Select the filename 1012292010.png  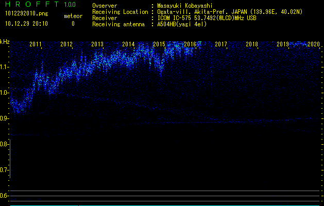pyautogui.click(x=27, y=14)
